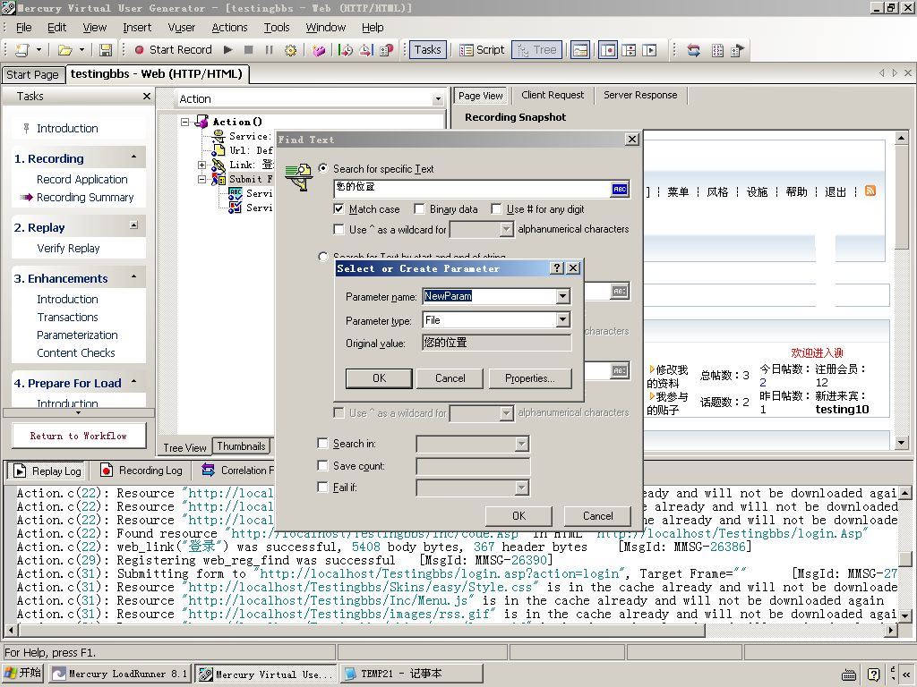
Task: Click the Verify Replay task link
Action: (x=68, y=249)
